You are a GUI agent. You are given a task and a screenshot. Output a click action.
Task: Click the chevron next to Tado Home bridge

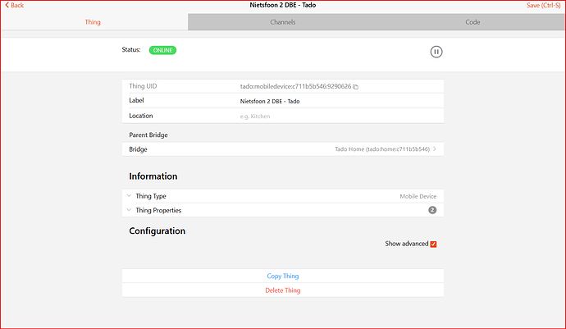click(434, 149)
